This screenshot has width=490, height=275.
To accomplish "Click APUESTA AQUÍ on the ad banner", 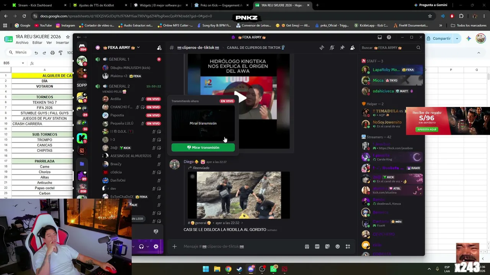I will (427, 129).
